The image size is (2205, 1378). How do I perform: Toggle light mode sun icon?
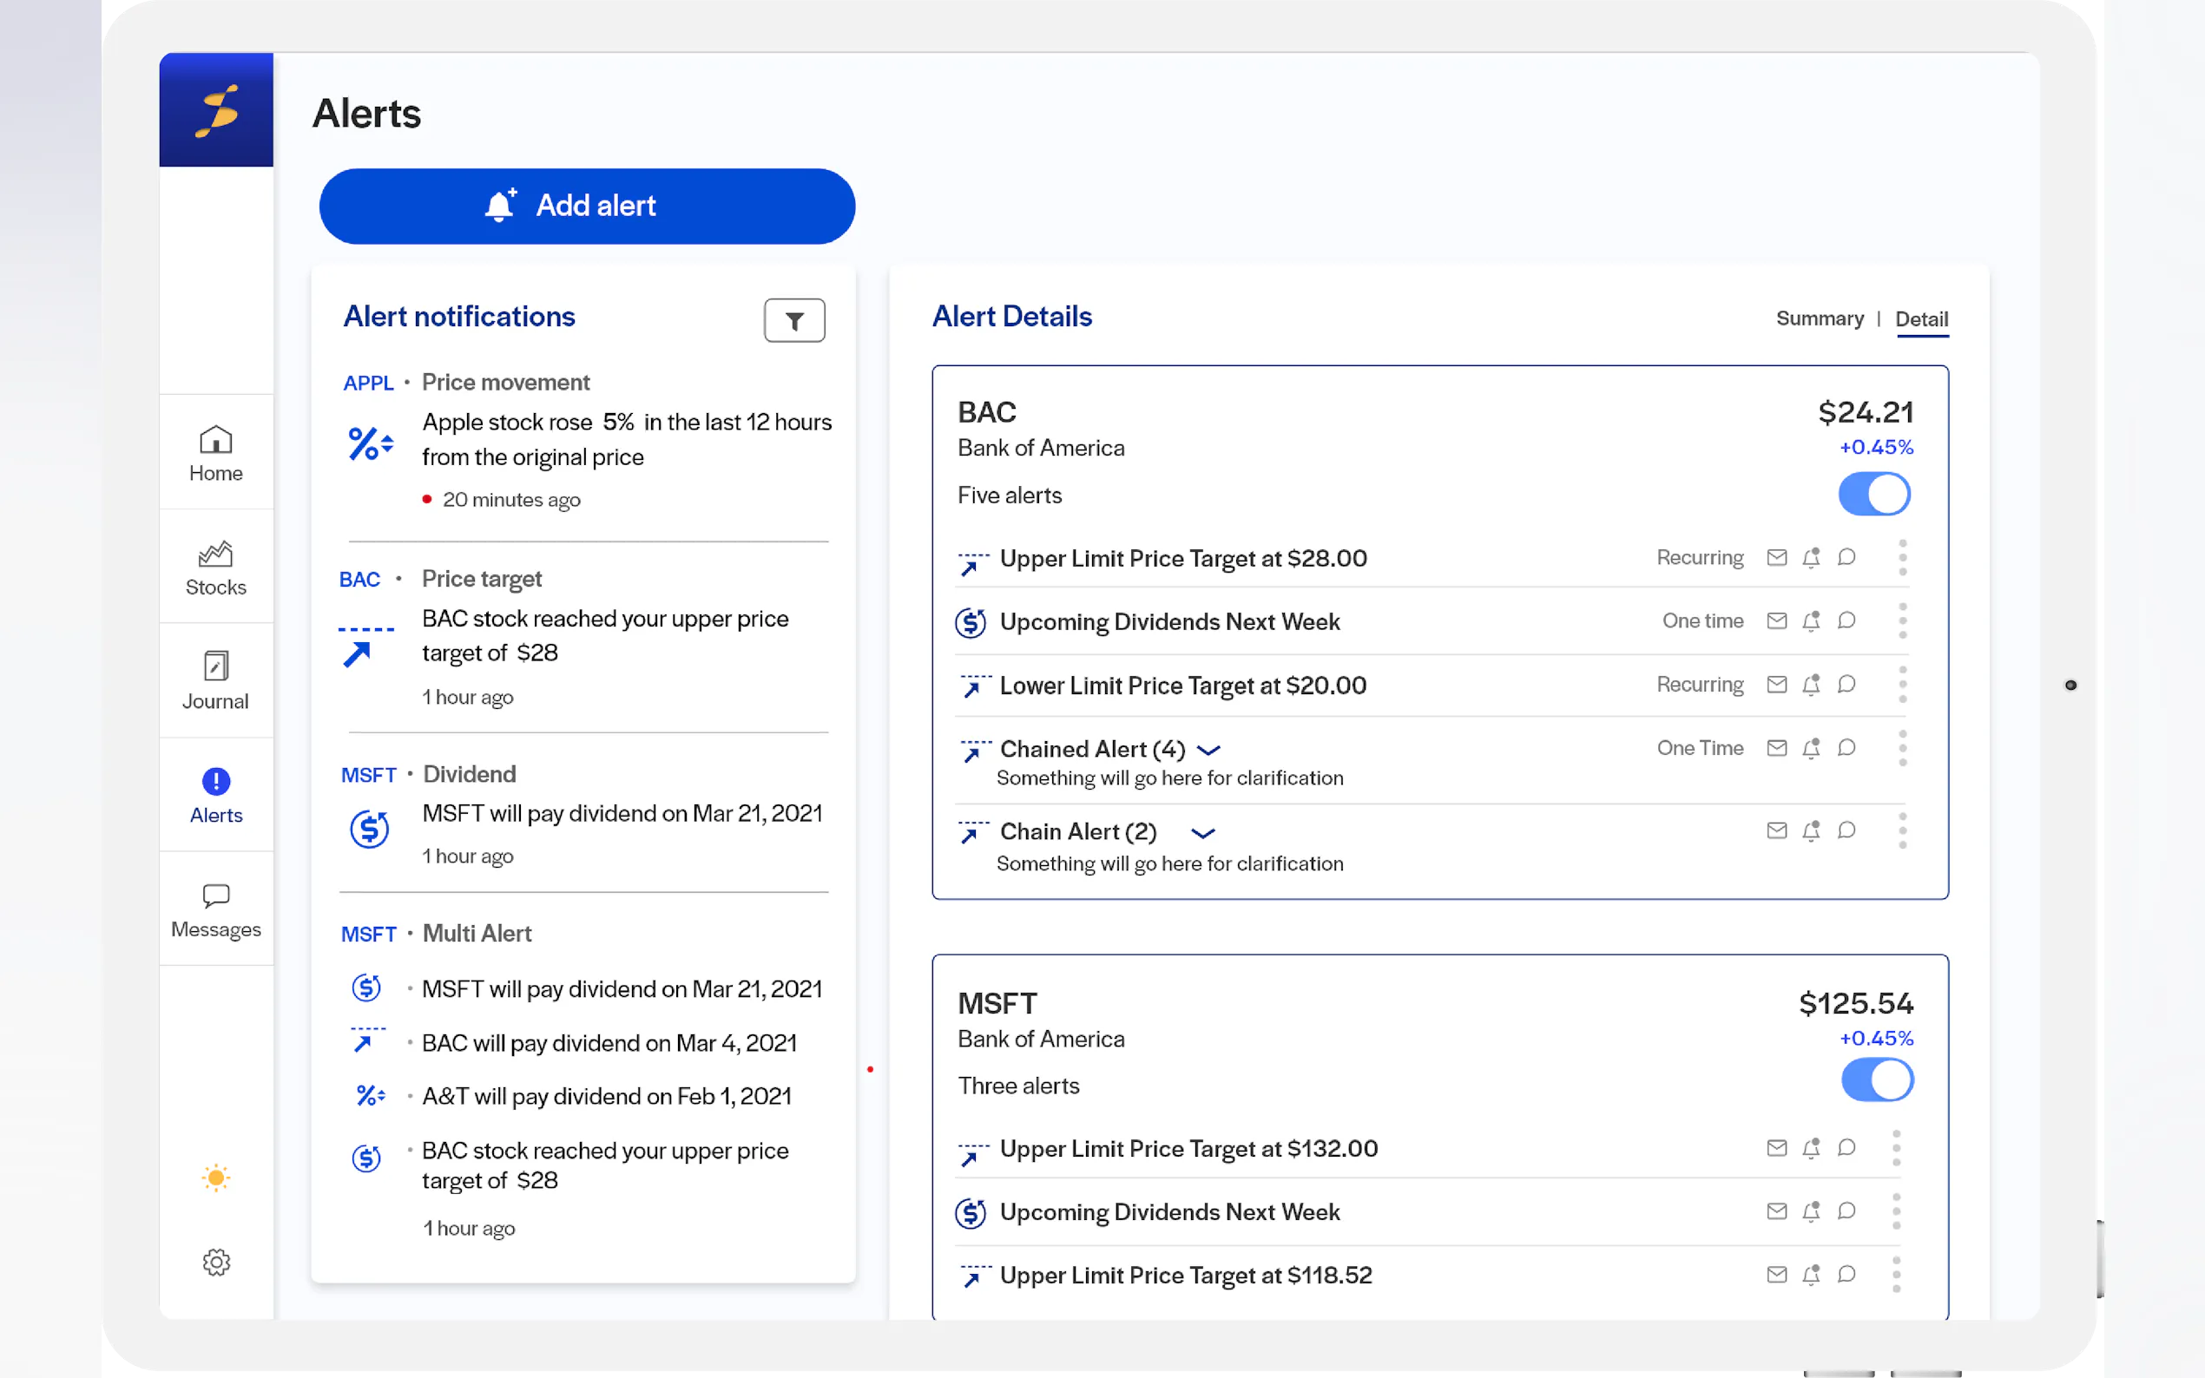pyautogui.click(x=216, y=1178)
